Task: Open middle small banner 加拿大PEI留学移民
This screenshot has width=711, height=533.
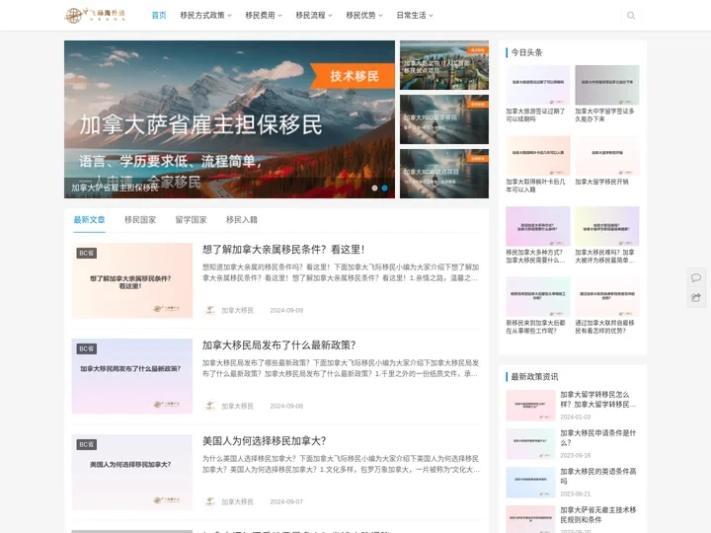Action: [x=444, y=119]
